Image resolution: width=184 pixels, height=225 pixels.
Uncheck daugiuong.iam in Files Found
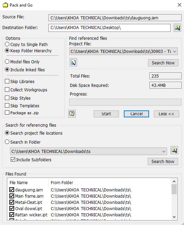pos(12,190)
